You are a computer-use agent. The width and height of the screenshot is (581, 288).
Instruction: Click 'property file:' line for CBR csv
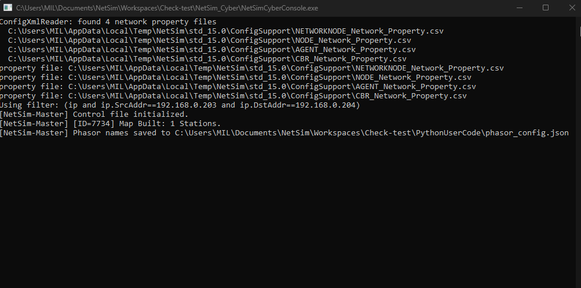(x=233, y=95)
